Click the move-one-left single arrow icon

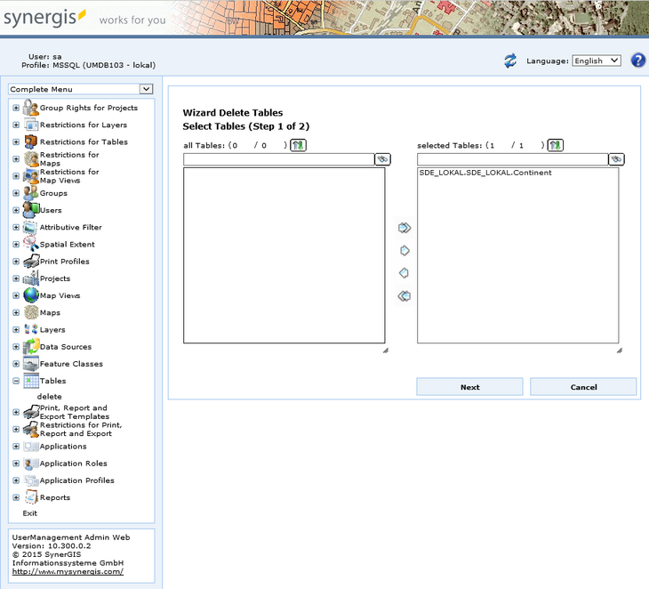405,273
